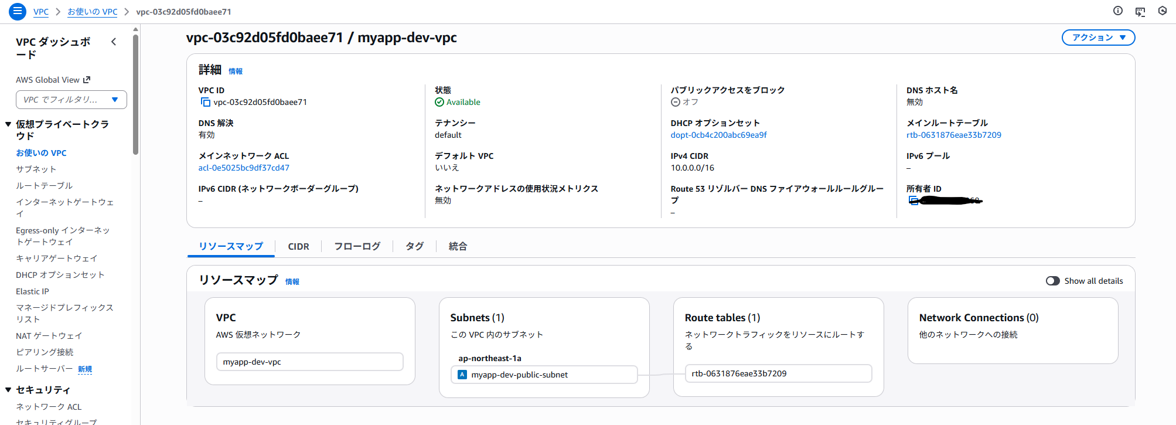Viewport: 1176px width, 425px height.
Task: Go to サブネット in sidebar
Action: 36,169
